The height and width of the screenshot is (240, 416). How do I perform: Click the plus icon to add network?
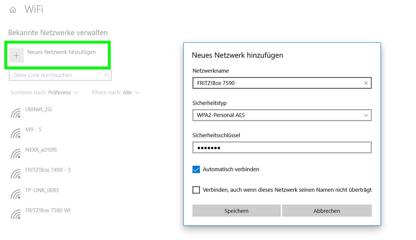16,56
